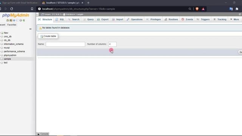Image resolution: width=242 pixels, height=136 pixels.
Task: Open the Tracking tab
Action: (220, 19)
